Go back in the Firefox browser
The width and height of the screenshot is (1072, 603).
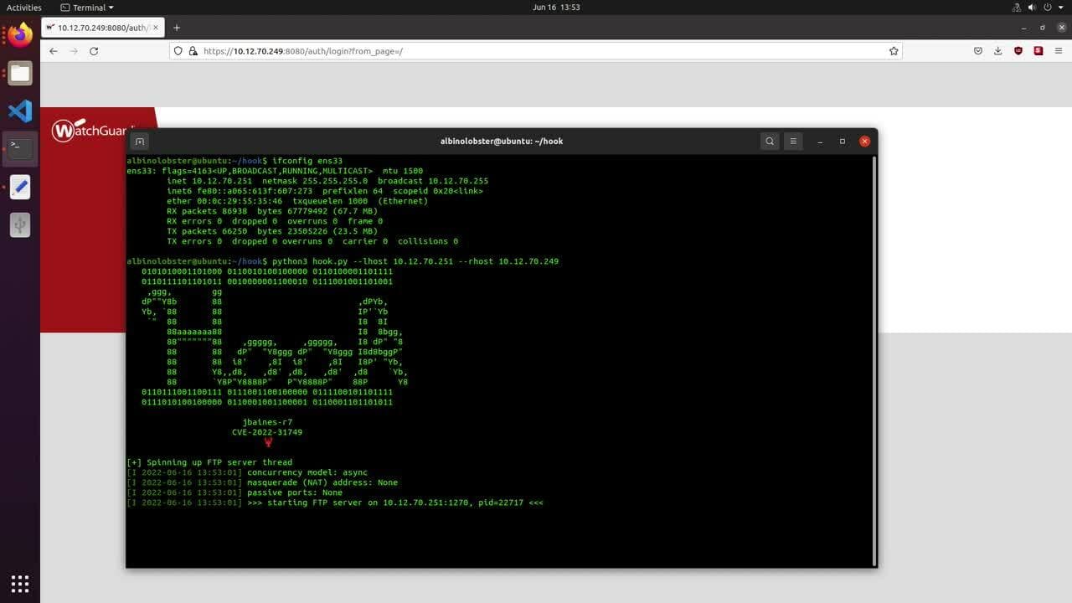[54, 51]
